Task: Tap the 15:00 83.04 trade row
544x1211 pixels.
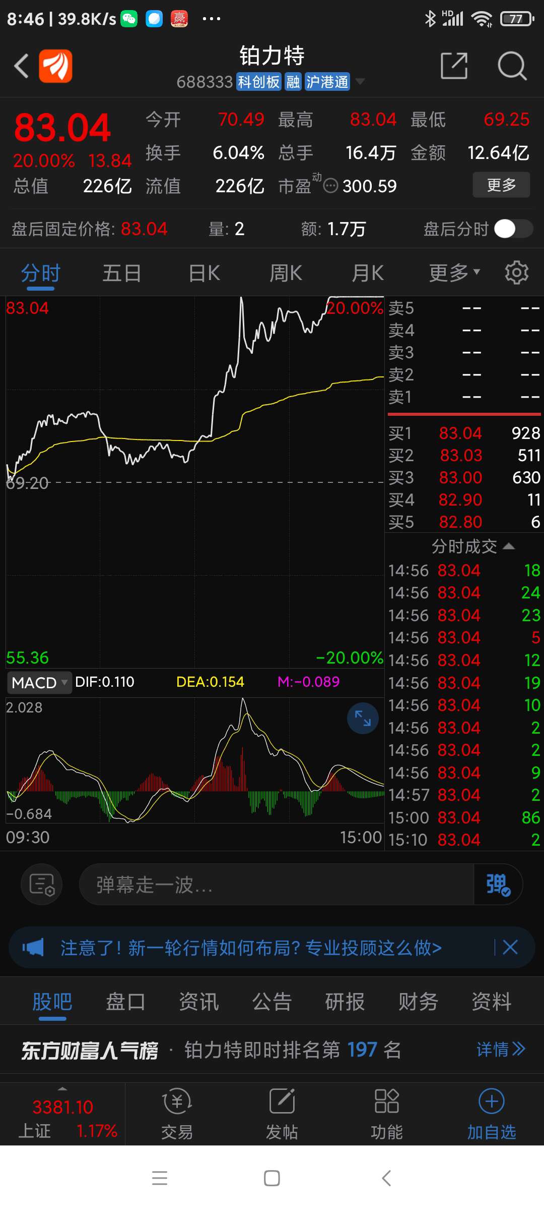Action: (464, 817)
